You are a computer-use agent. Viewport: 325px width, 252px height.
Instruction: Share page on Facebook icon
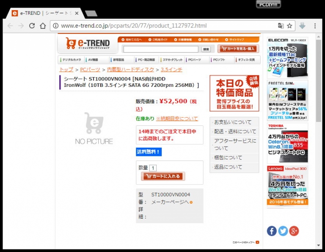pos(272,231)
